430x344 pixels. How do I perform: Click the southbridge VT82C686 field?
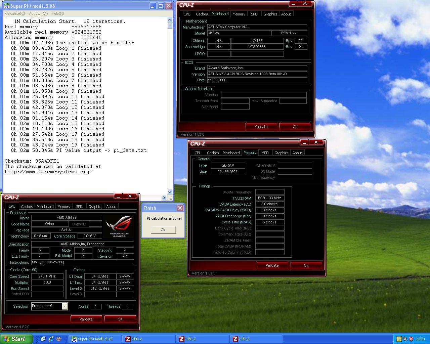[257, 47]
